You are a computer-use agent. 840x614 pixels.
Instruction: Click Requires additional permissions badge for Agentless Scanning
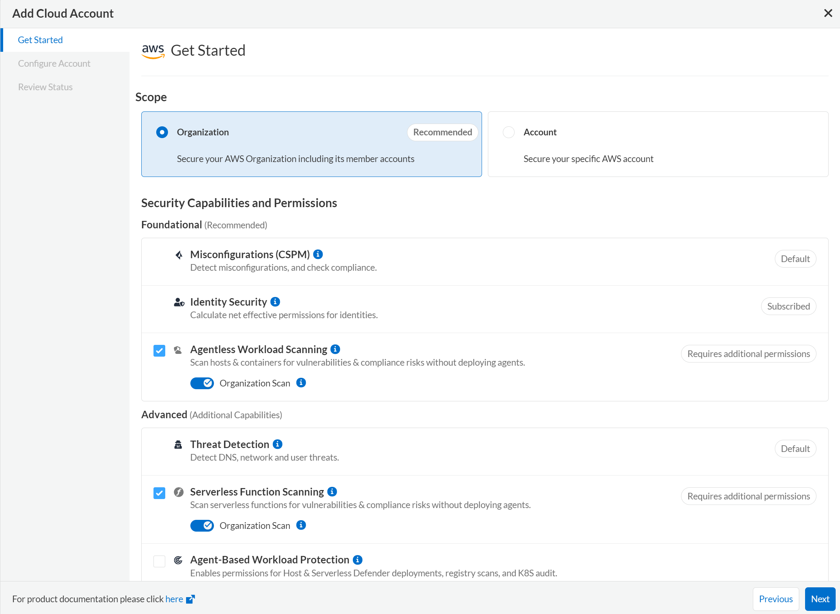[x=749, y=354]
